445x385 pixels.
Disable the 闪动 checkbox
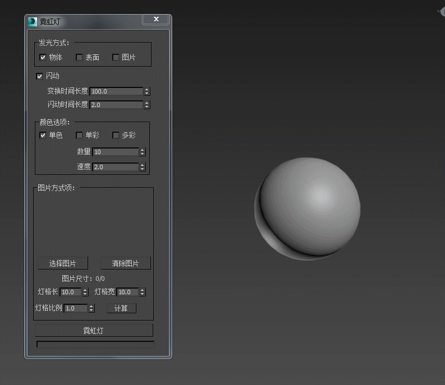click(x=39, y=76)
